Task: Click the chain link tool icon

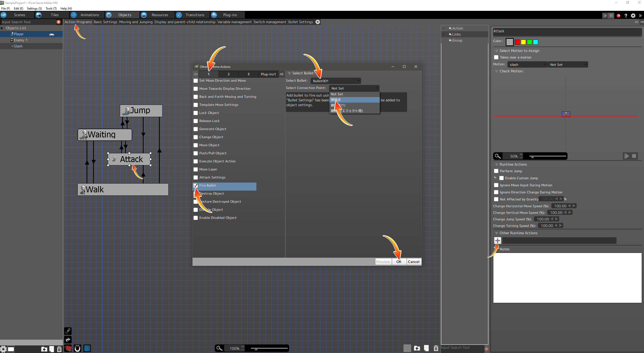Action: [68, 331]
